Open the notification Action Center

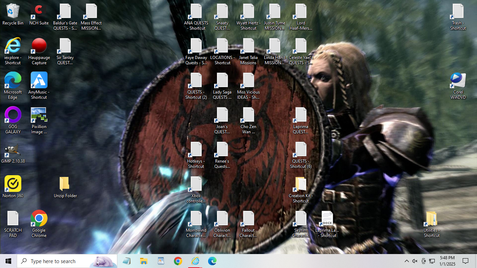point(465,261)
